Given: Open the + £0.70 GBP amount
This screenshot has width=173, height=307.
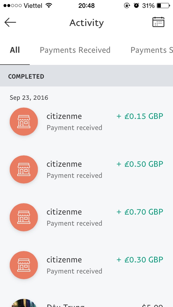Looking at the screenshot, I should tap(140, 212).
